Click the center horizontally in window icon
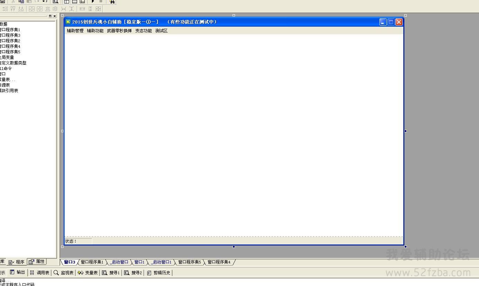479x286 pixels. click(32, 9)
